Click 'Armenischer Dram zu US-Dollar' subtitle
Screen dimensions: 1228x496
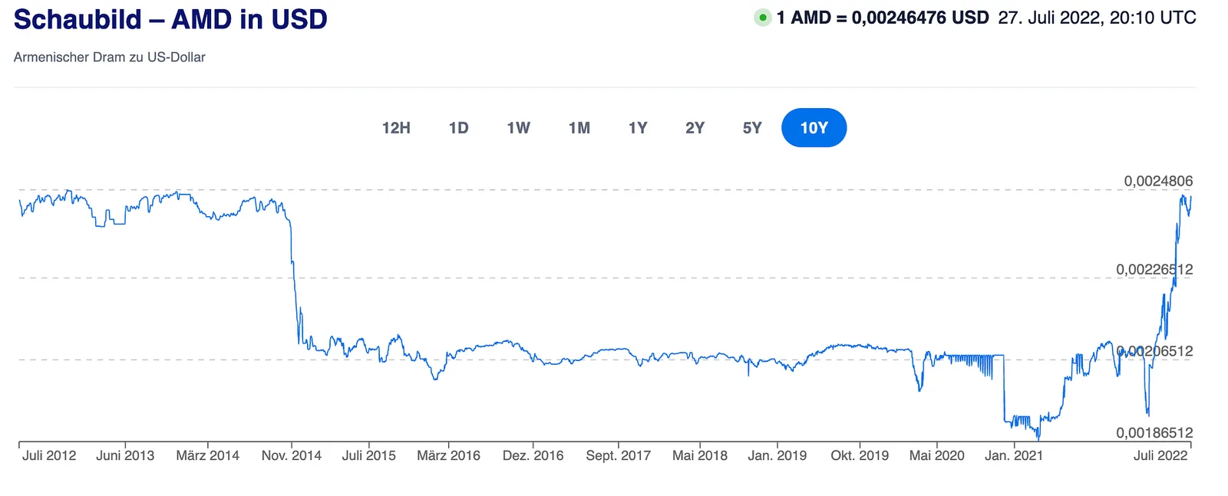point(110,57)
